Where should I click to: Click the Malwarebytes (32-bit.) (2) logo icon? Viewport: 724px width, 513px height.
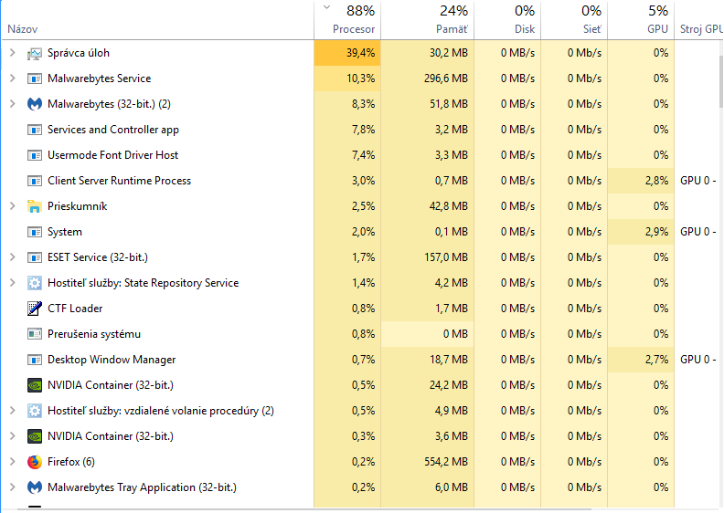(x=35, y=104)
